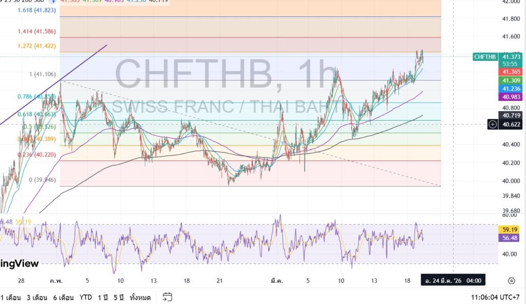526x304 pixels.
Task: Click the arrow icon beside moving average values
Action: click(x=53, y=2)
